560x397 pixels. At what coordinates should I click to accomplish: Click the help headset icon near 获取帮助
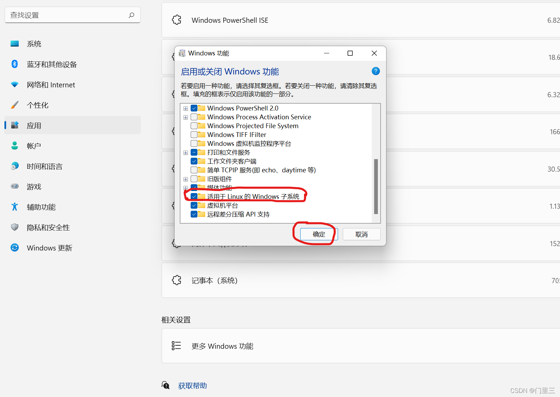165,385
